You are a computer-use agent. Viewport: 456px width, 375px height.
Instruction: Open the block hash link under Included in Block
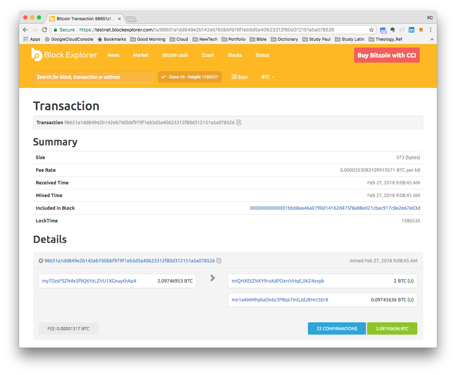[x=335, y=208]
